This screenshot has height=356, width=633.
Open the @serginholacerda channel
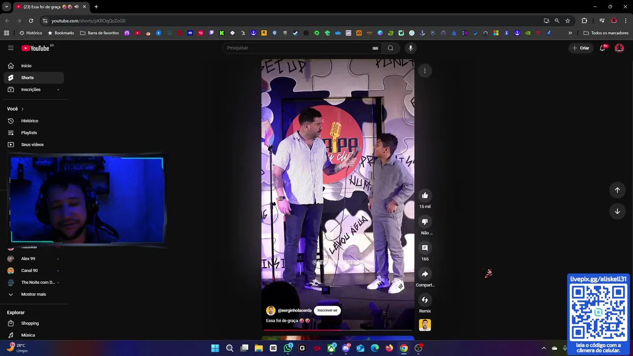[295, 311]
